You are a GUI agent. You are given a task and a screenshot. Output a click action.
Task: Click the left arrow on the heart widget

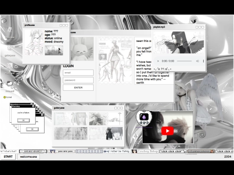click(x=141, y=122)
